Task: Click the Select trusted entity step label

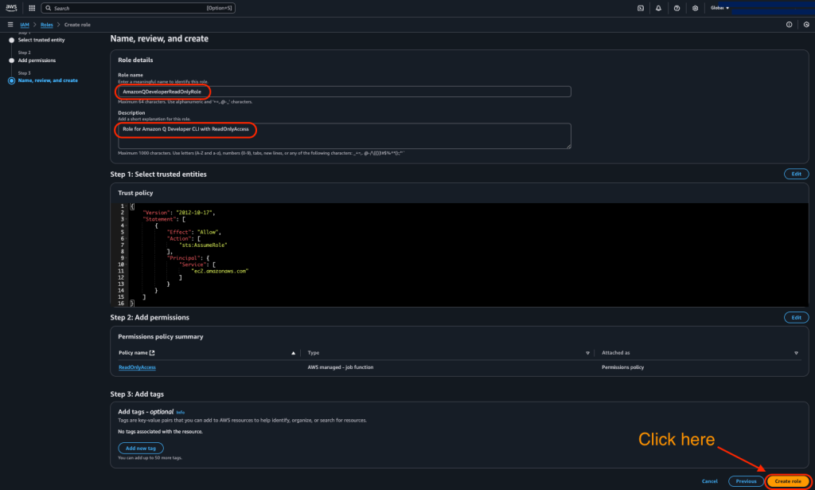Action: pos(41,40)
